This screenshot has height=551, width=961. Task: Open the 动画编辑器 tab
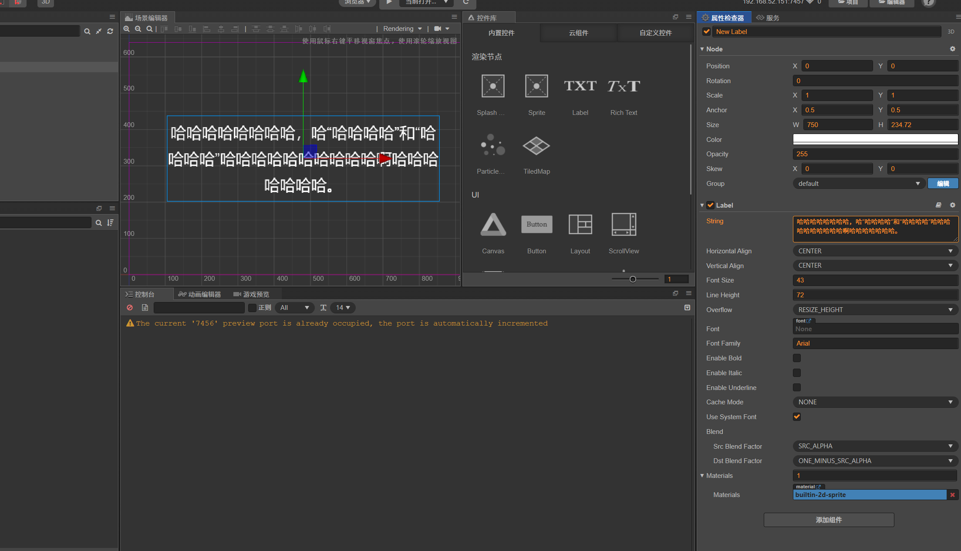[x=200, y=294]
